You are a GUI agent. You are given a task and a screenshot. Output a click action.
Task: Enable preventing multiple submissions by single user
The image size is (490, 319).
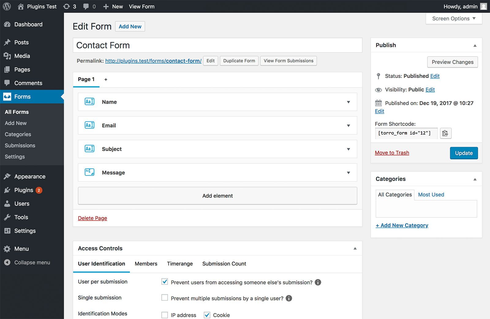[x=164, y=297]
